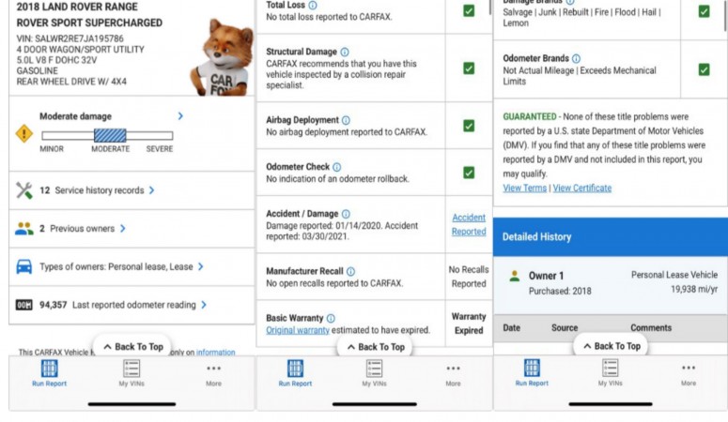Tap Run Report icon in left panel
Viewport: 728px width, 422px height.
click(49, 369)
